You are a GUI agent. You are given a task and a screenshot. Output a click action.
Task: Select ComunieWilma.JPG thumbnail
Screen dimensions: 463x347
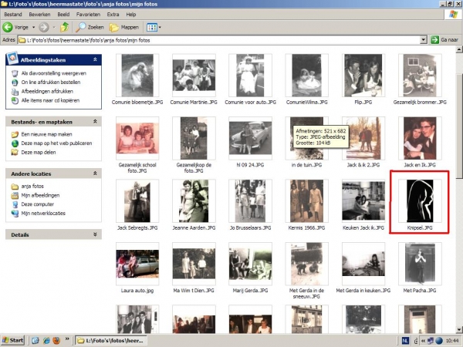pyautogui.click(x=307, y=76)
